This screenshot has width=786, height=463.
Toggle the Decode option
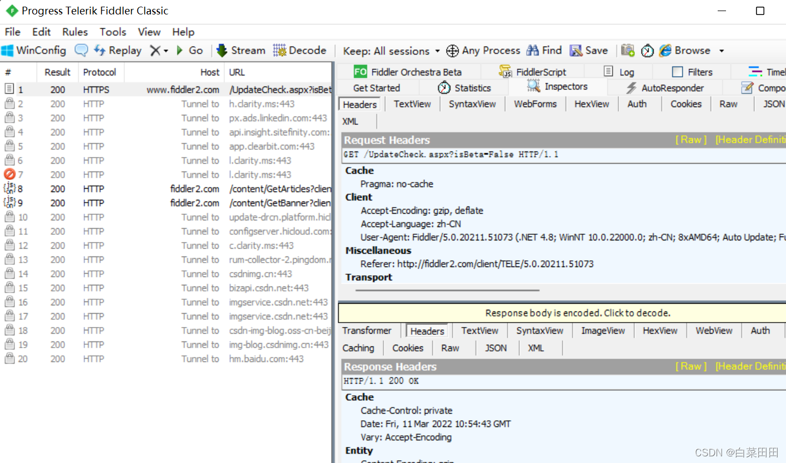tap(299, 51)
